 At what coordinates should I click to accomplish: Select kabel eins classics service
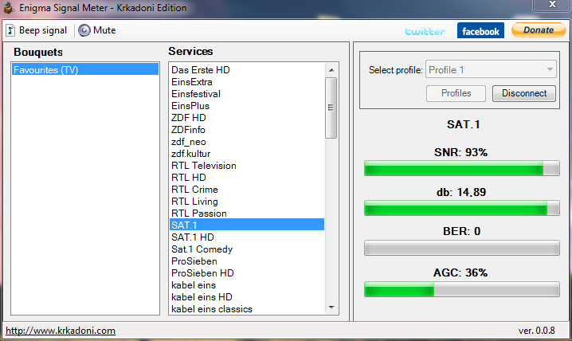[x=247, y=309]
